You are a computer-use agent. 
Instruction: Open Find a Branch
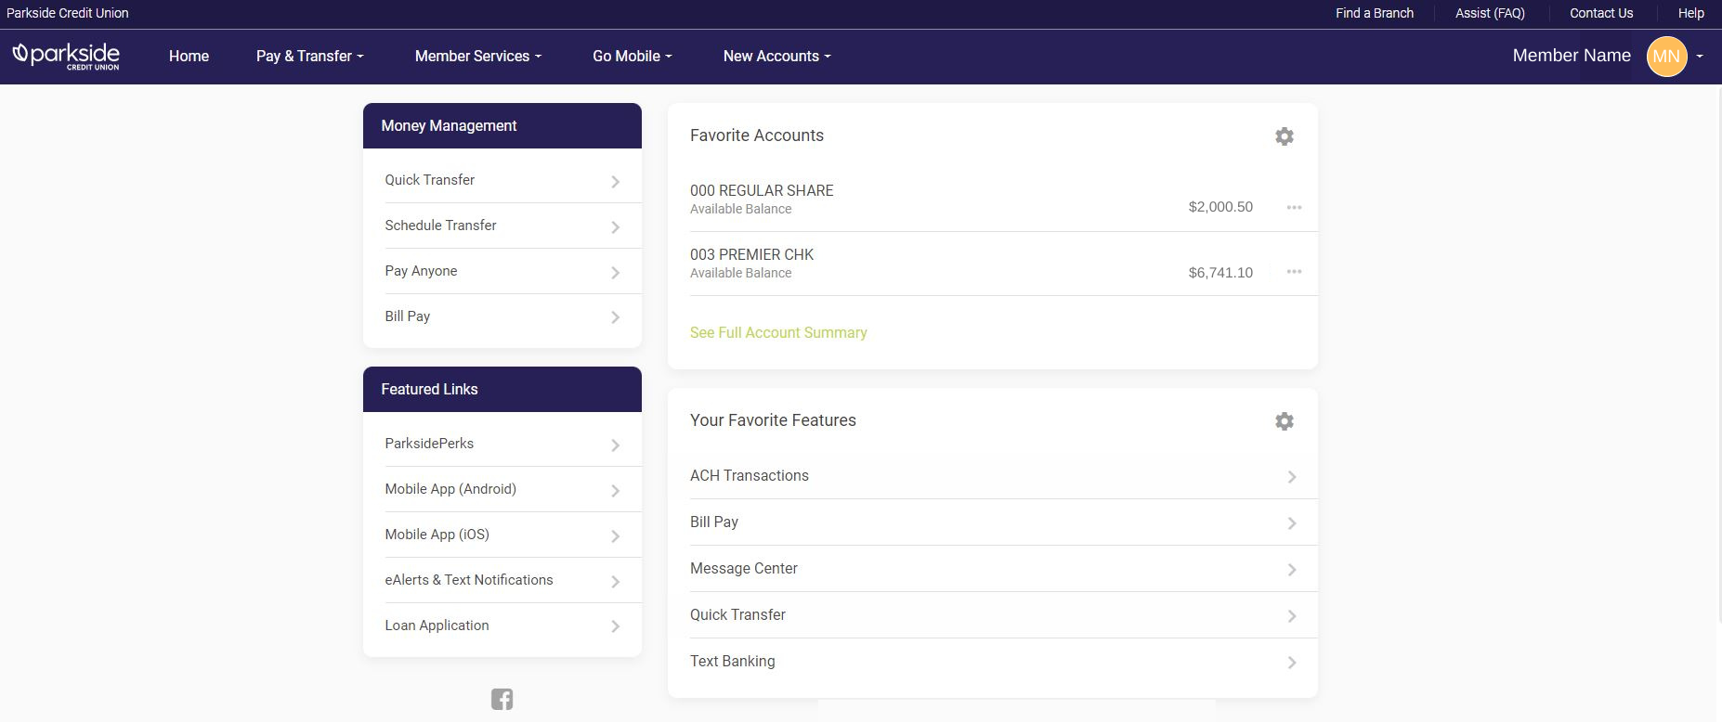pyautogui.click(x=1375, y=13)
